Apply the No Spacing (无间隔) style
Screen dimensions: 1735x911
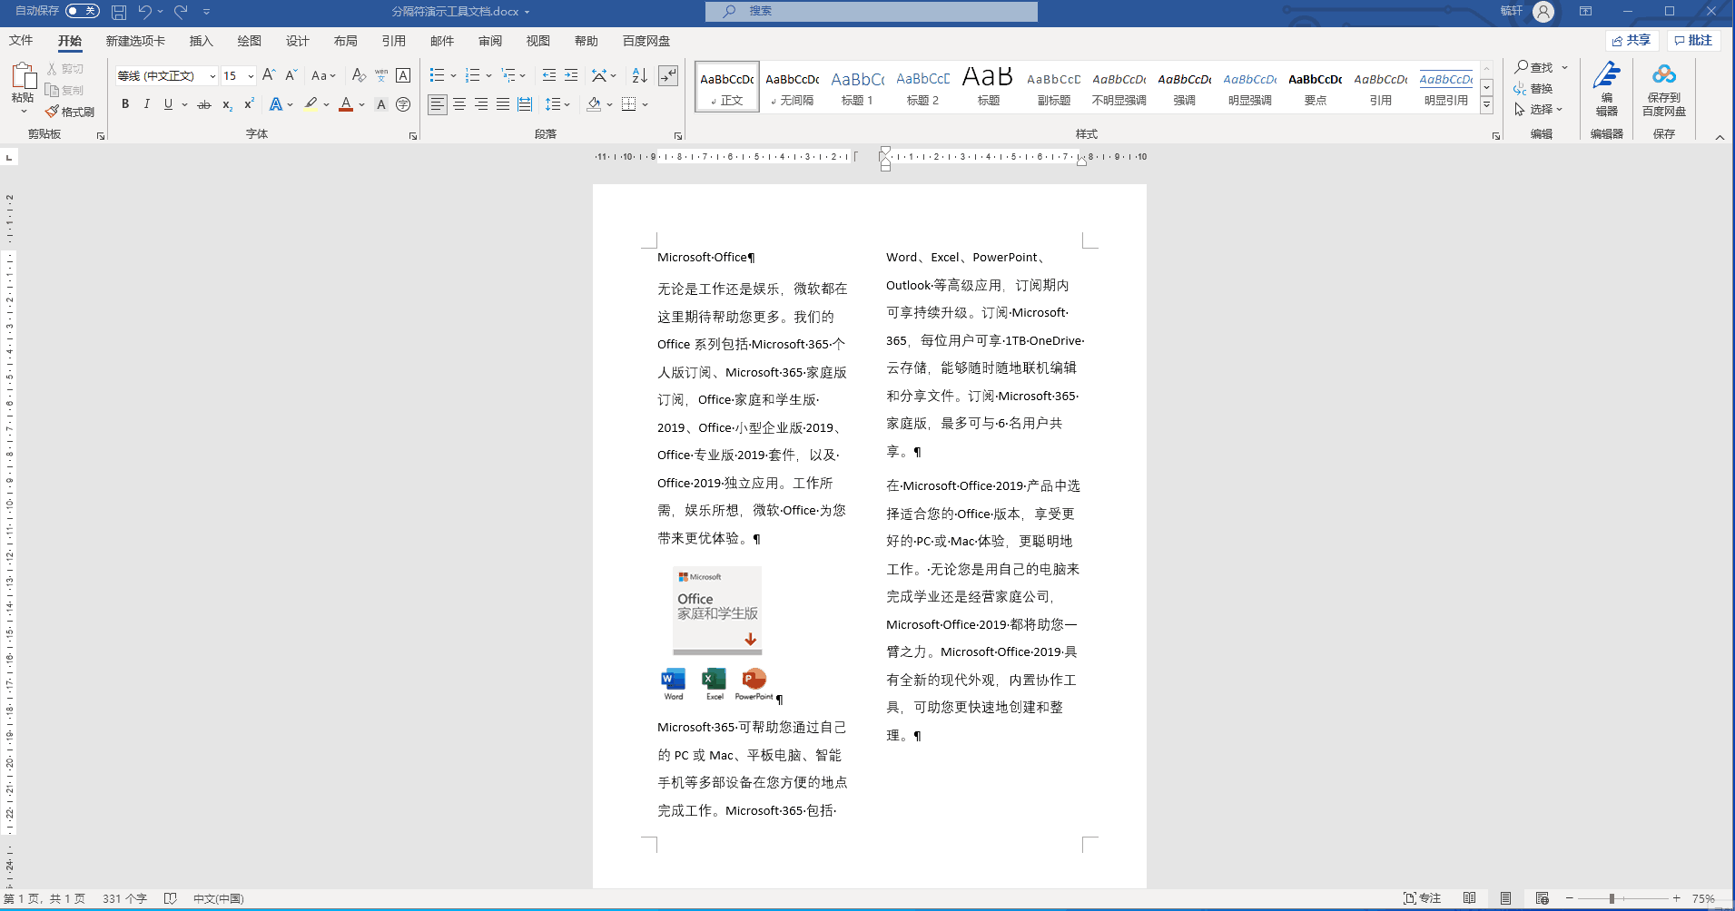point(792,87)
